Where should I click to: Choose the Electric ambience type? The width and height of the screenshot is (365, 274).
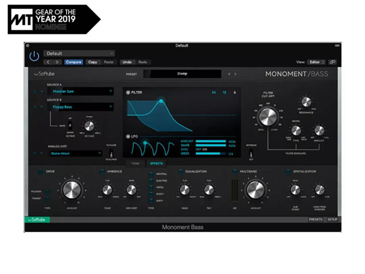coord(151,181)
